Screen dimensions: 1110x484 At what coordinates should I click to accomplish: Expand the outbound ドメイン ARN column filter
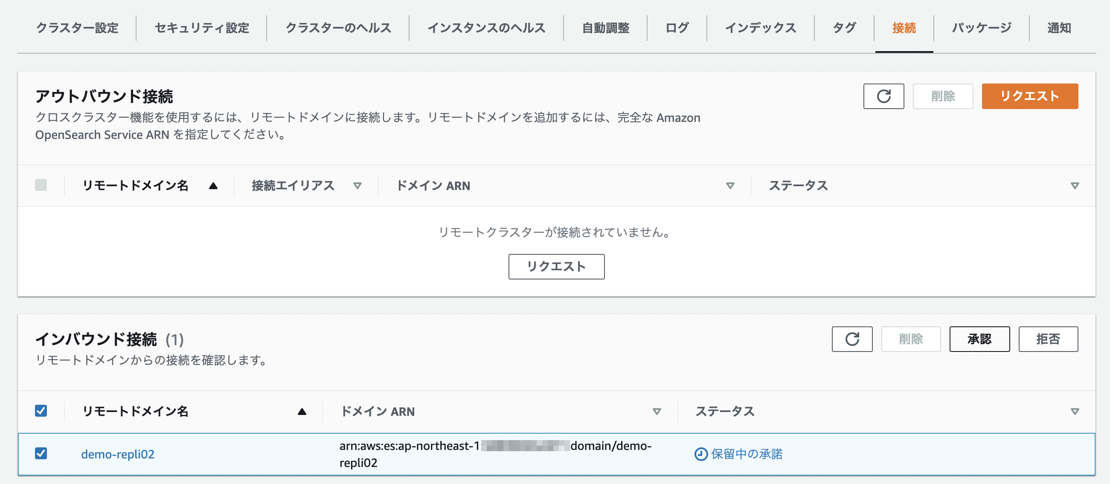[730, 186]
